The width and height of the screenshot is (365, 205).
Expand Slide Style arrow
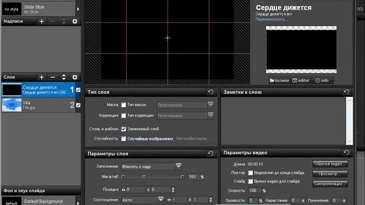tap(78, 9)
